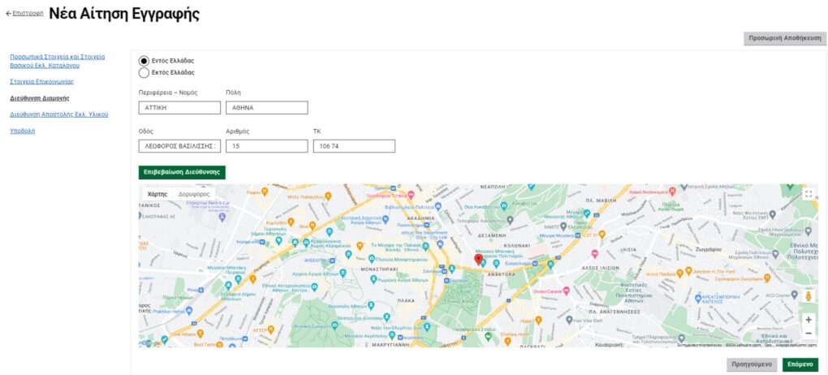The image size is (828, 375).
Task: Focus the Οδός street input field
Action: point(179,146)
